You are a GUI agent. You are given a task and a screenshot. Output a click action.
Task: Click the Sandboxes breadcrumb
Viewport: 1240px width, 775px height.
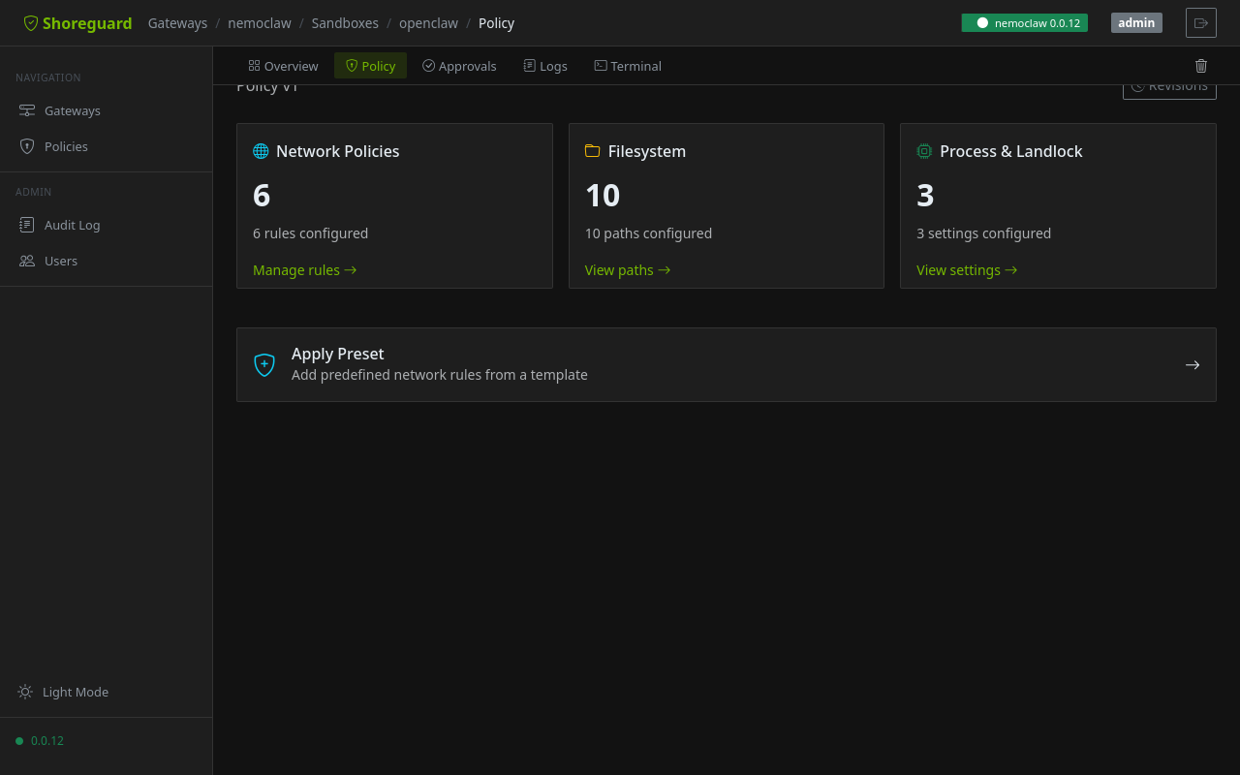[344, 23]
